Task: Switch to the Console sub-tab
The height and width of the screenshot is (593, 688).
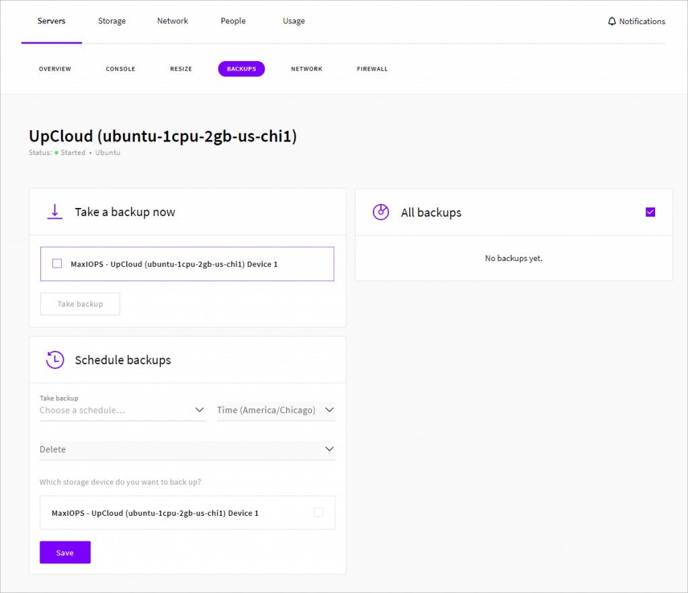Action: click(x=120, y=68)
